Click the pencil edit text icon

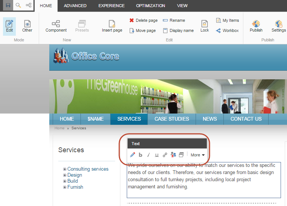pos(132,155)
